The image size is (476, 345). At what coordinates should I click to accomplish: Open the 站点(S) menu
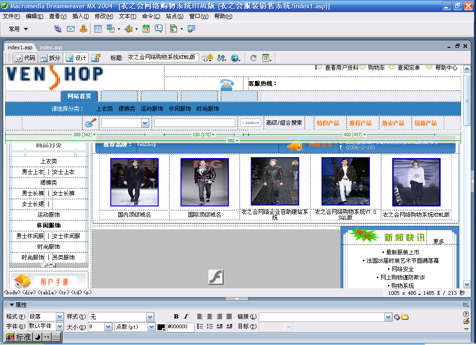click(x=174, y=16)
